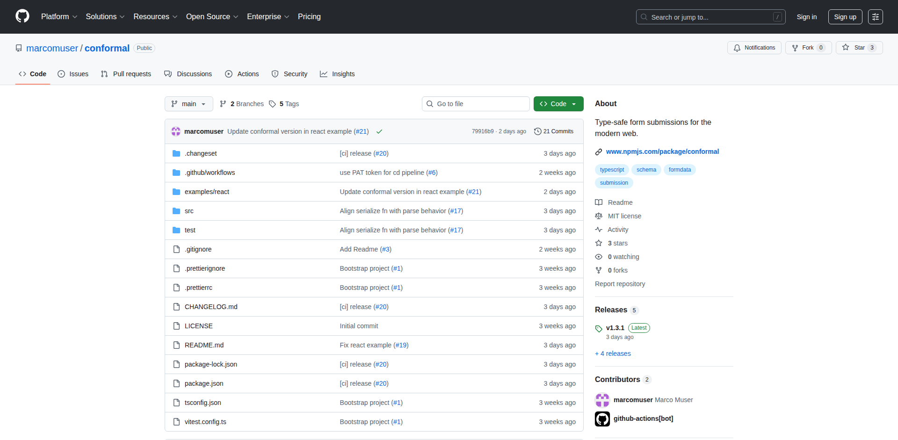The image size is (898, 440).
Task: View the Insights tab
Action: tap(337, 74)
